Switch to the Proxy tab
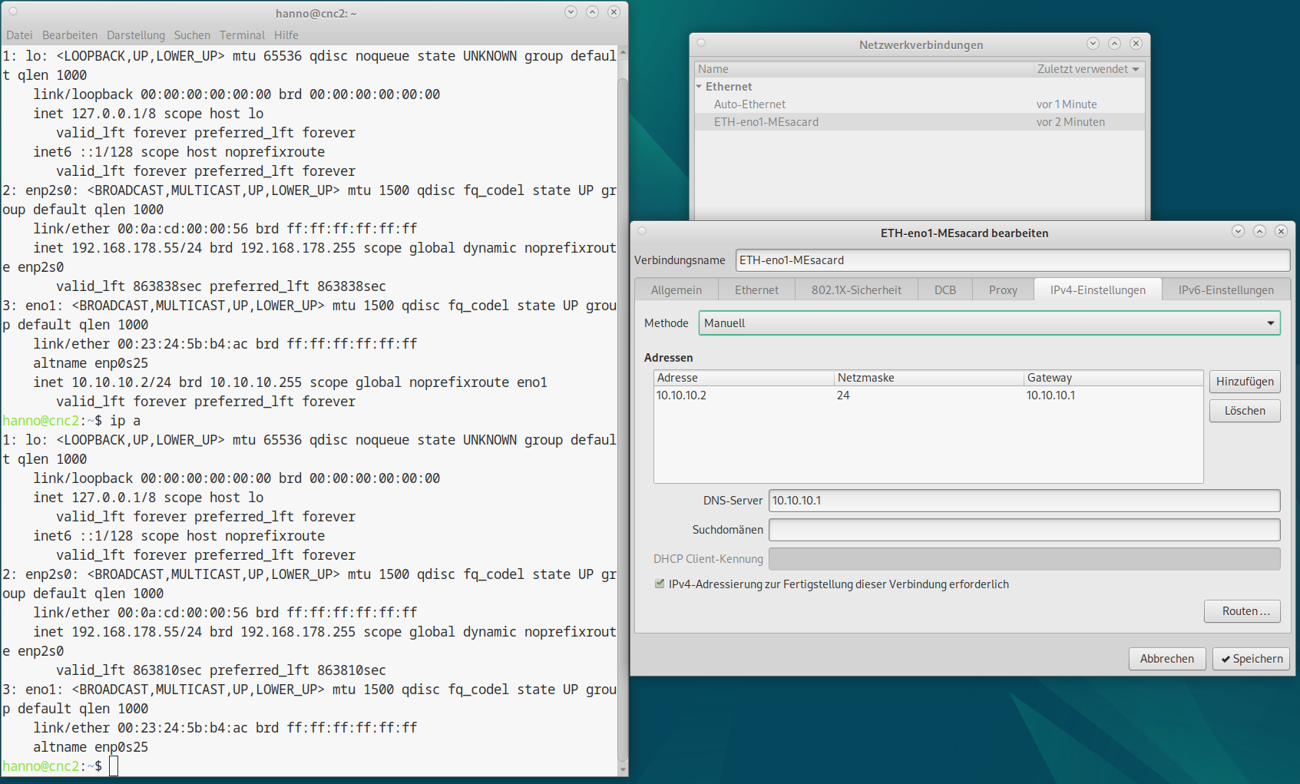Screen dimensions: 1300x784 click(1003, 289)
